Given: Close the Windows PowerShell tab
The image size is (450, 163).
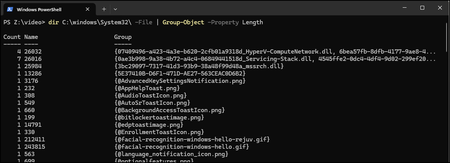Looking at the screenshot, I should coord(88,9).
